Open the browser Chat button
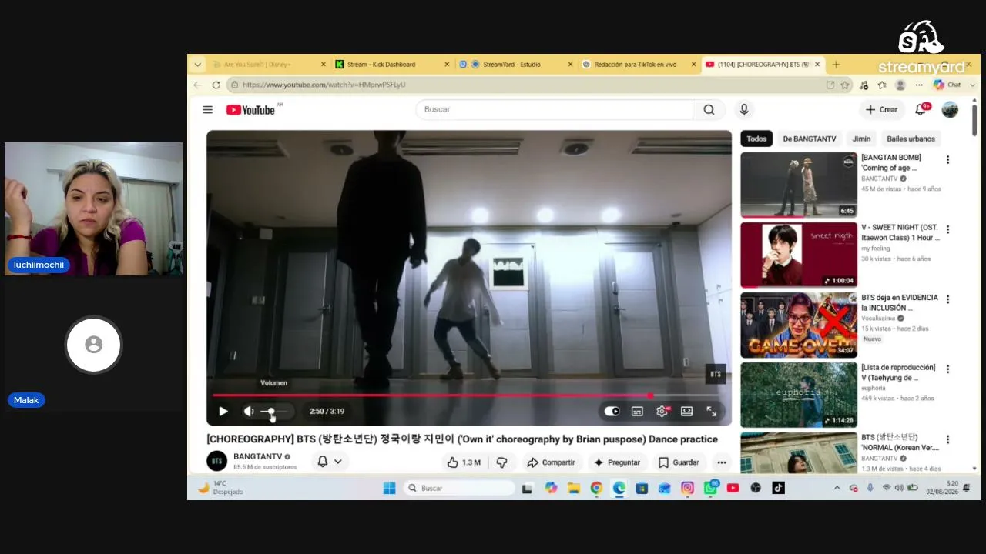 pos(947,85)
